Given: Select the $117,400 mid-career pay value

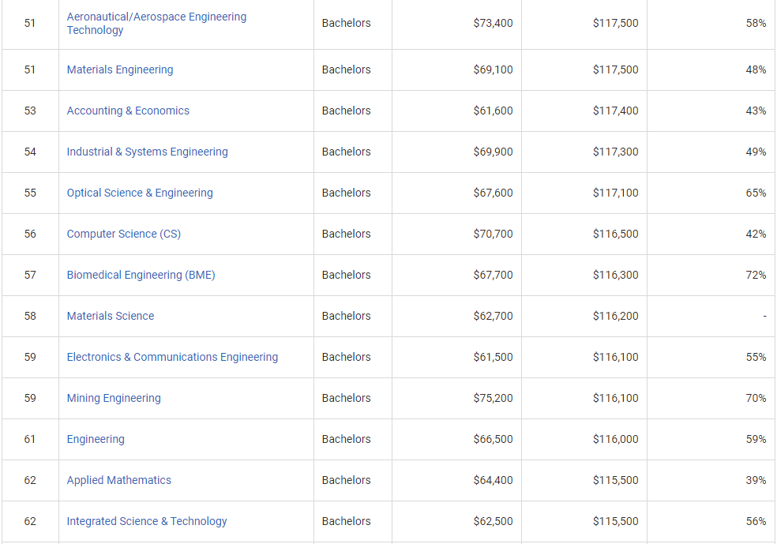Looking at the screenshot, I should pos(615,111).
